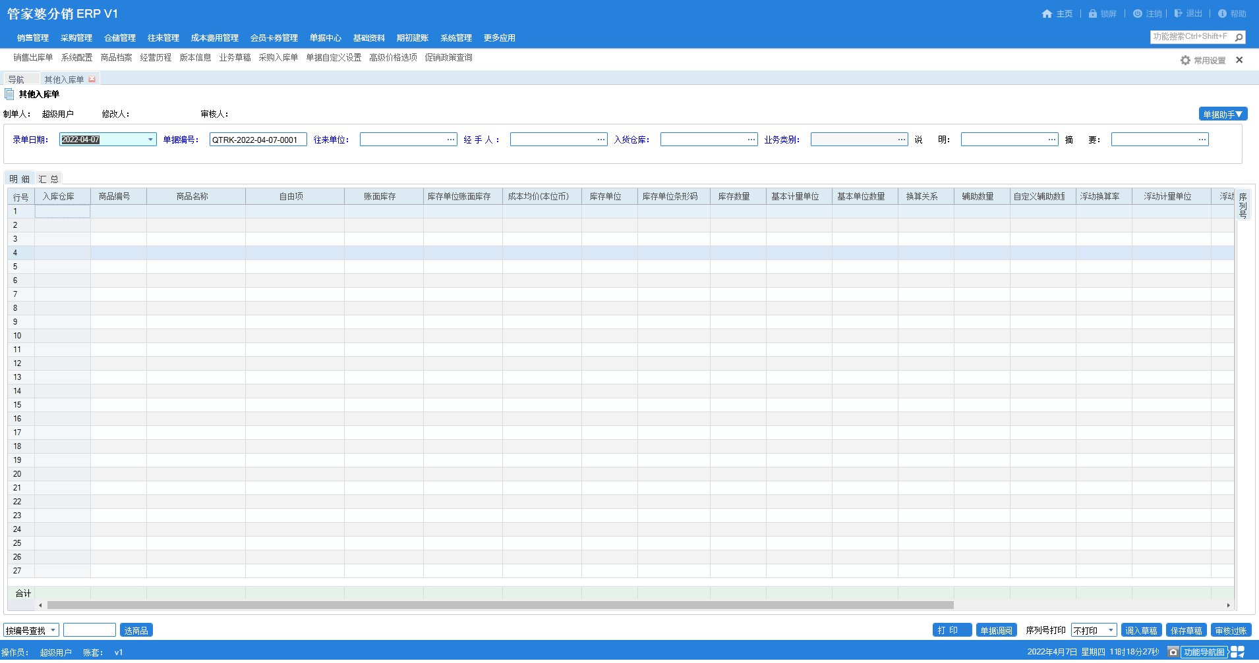Open 期初建账 menu
Image resolution: width=1259 pixels, height=663 pixels.
413,38
